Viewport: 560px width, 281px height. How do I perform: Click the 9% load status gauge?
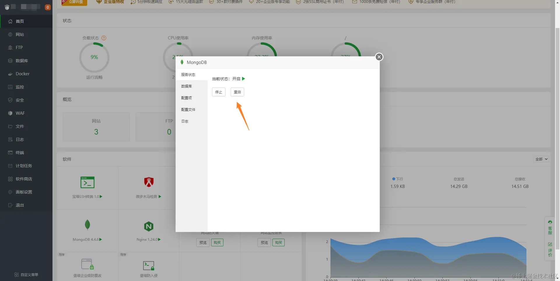[x=94, y=57]
